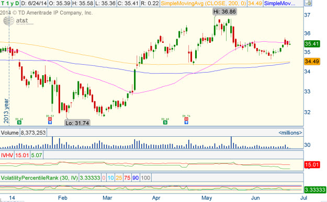Click the Lo: 31.74 price bubble
Screen dimensions: 327x202
pos(77,123)
